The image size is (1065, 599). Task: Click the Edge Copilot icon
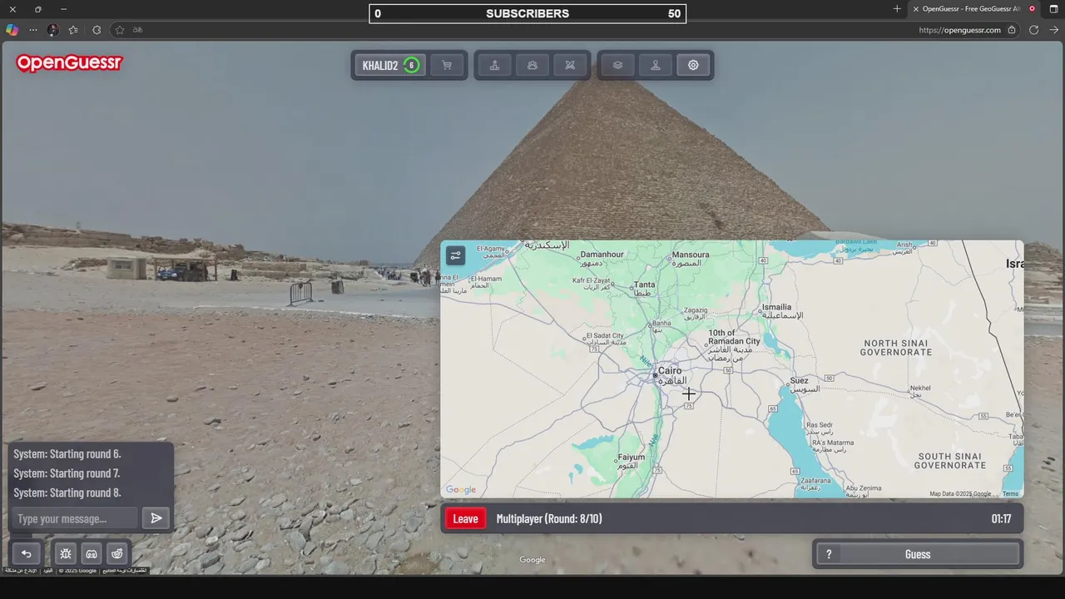click(x=12, y=30)
